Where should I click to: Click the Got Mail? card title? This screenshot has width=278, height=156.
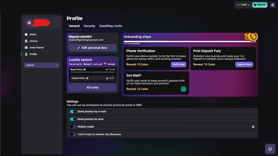(x=134, y=75)
